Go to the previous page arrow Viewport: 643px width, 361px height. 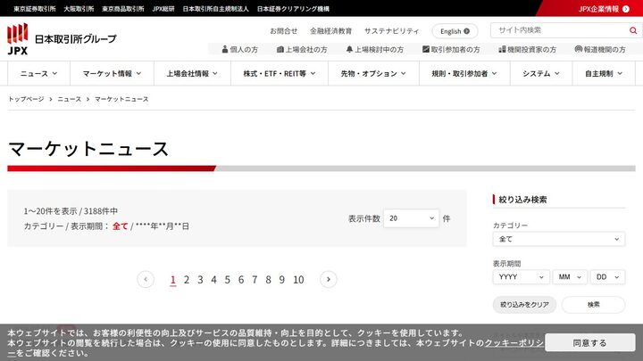(x=146, y=280)
